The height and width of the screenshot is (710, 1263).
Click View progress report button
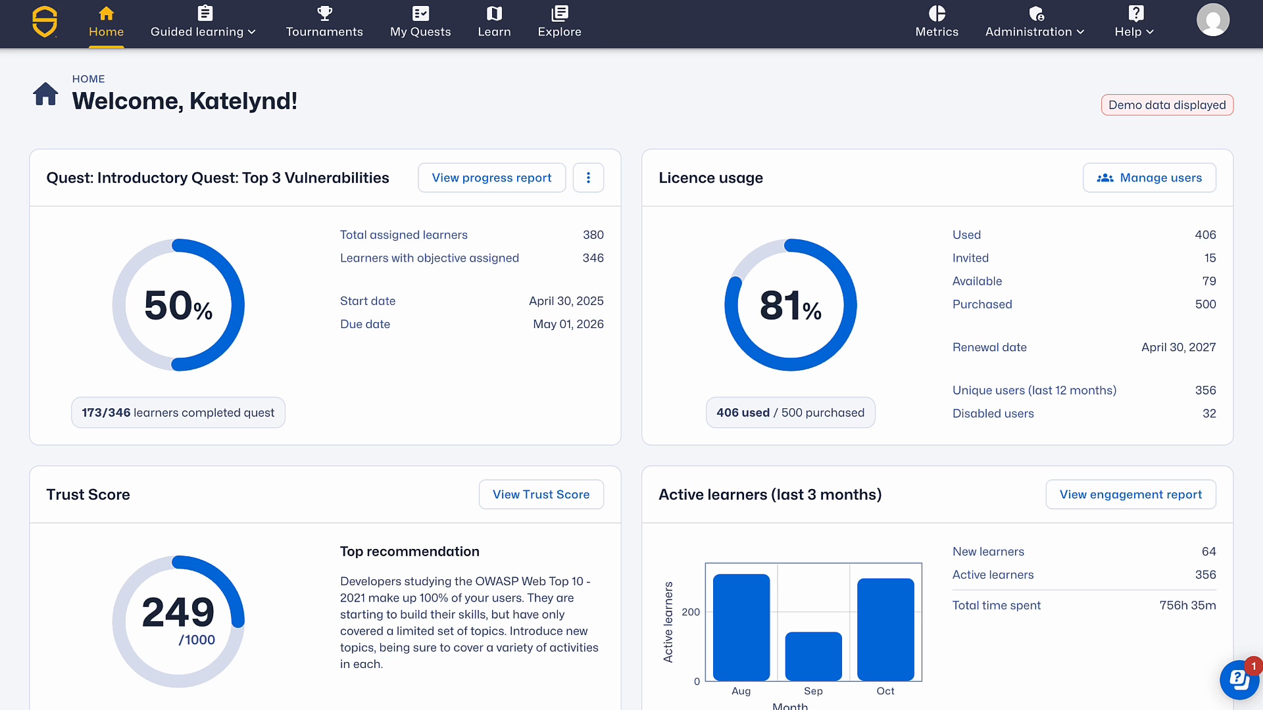491,177
